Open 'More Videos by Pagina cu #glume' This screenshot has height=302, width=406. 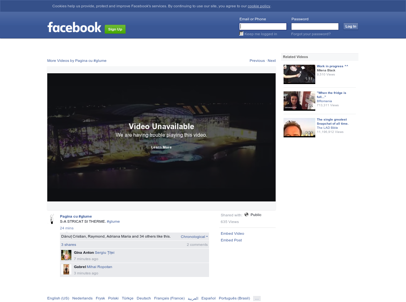point(77,61)
